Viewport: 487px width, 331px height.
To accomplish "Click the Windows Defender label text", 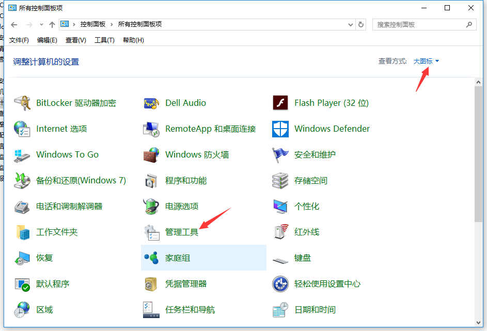I will coord(332,129).
